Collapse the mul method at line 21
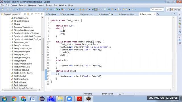The height and width of the screenshot is (102, 182). pos(50,71)
